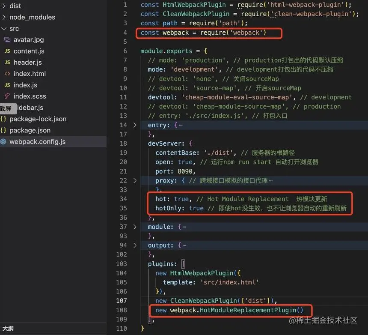
Task: Click 'cheap-module-eval-source-map' devtool value
Action: coord(237,97)
